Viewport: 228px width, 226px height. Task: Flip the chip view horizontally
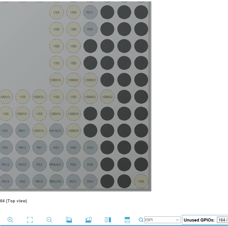click(108, 220)
